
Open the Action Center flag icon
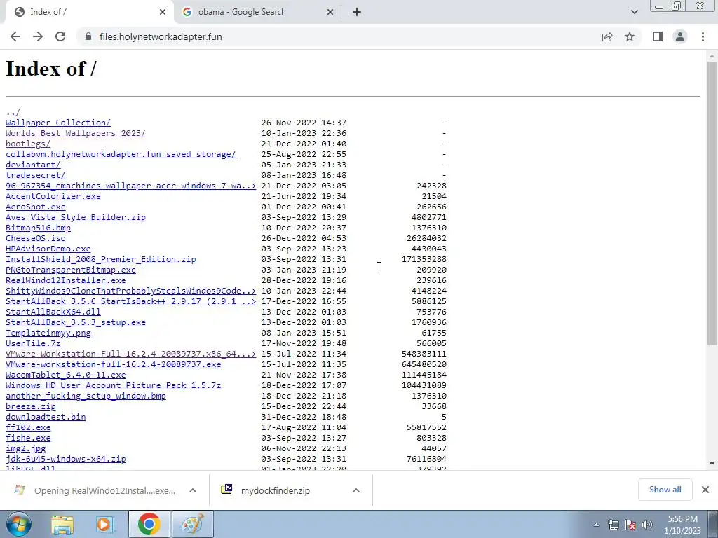coord(630,525)
